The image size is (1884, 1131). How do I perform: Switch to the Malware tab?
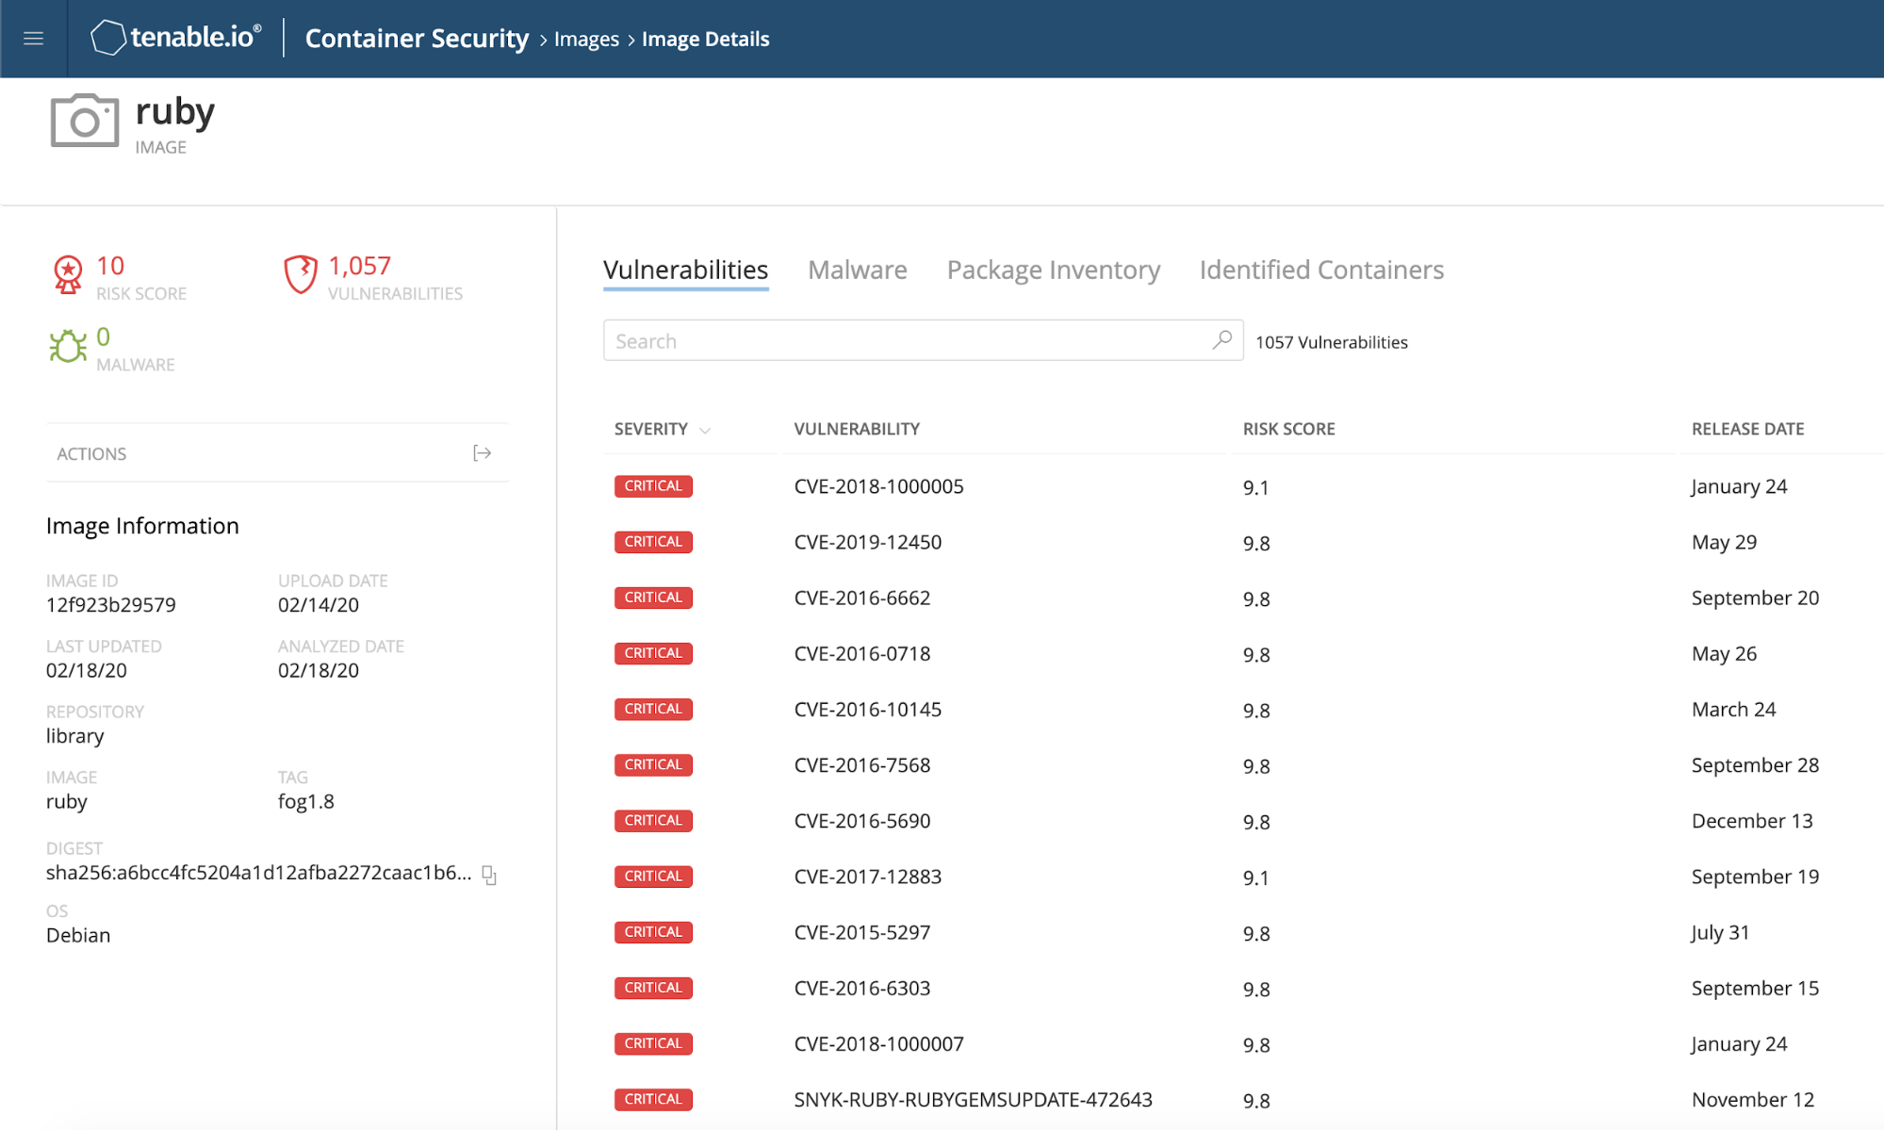point(858,270)
